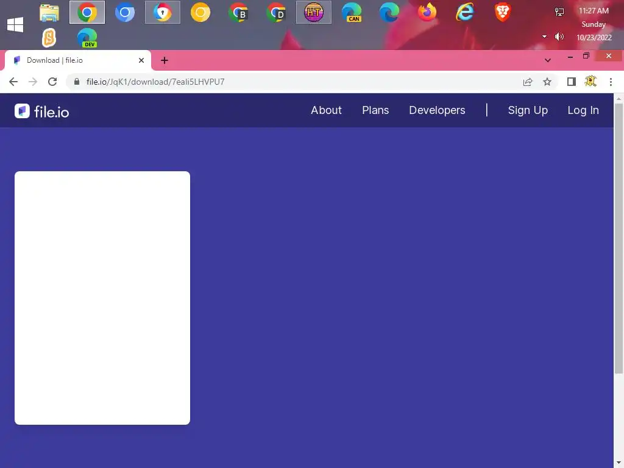Restore down the Chrome window
624x468 pixels.
click(586, 56)
